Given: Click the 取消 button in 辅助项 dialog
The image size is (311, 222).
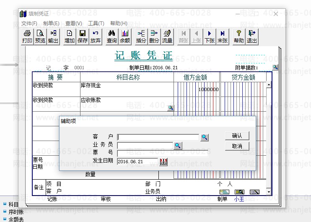Looking at the screenshot, I should click(x=237, y=146).
